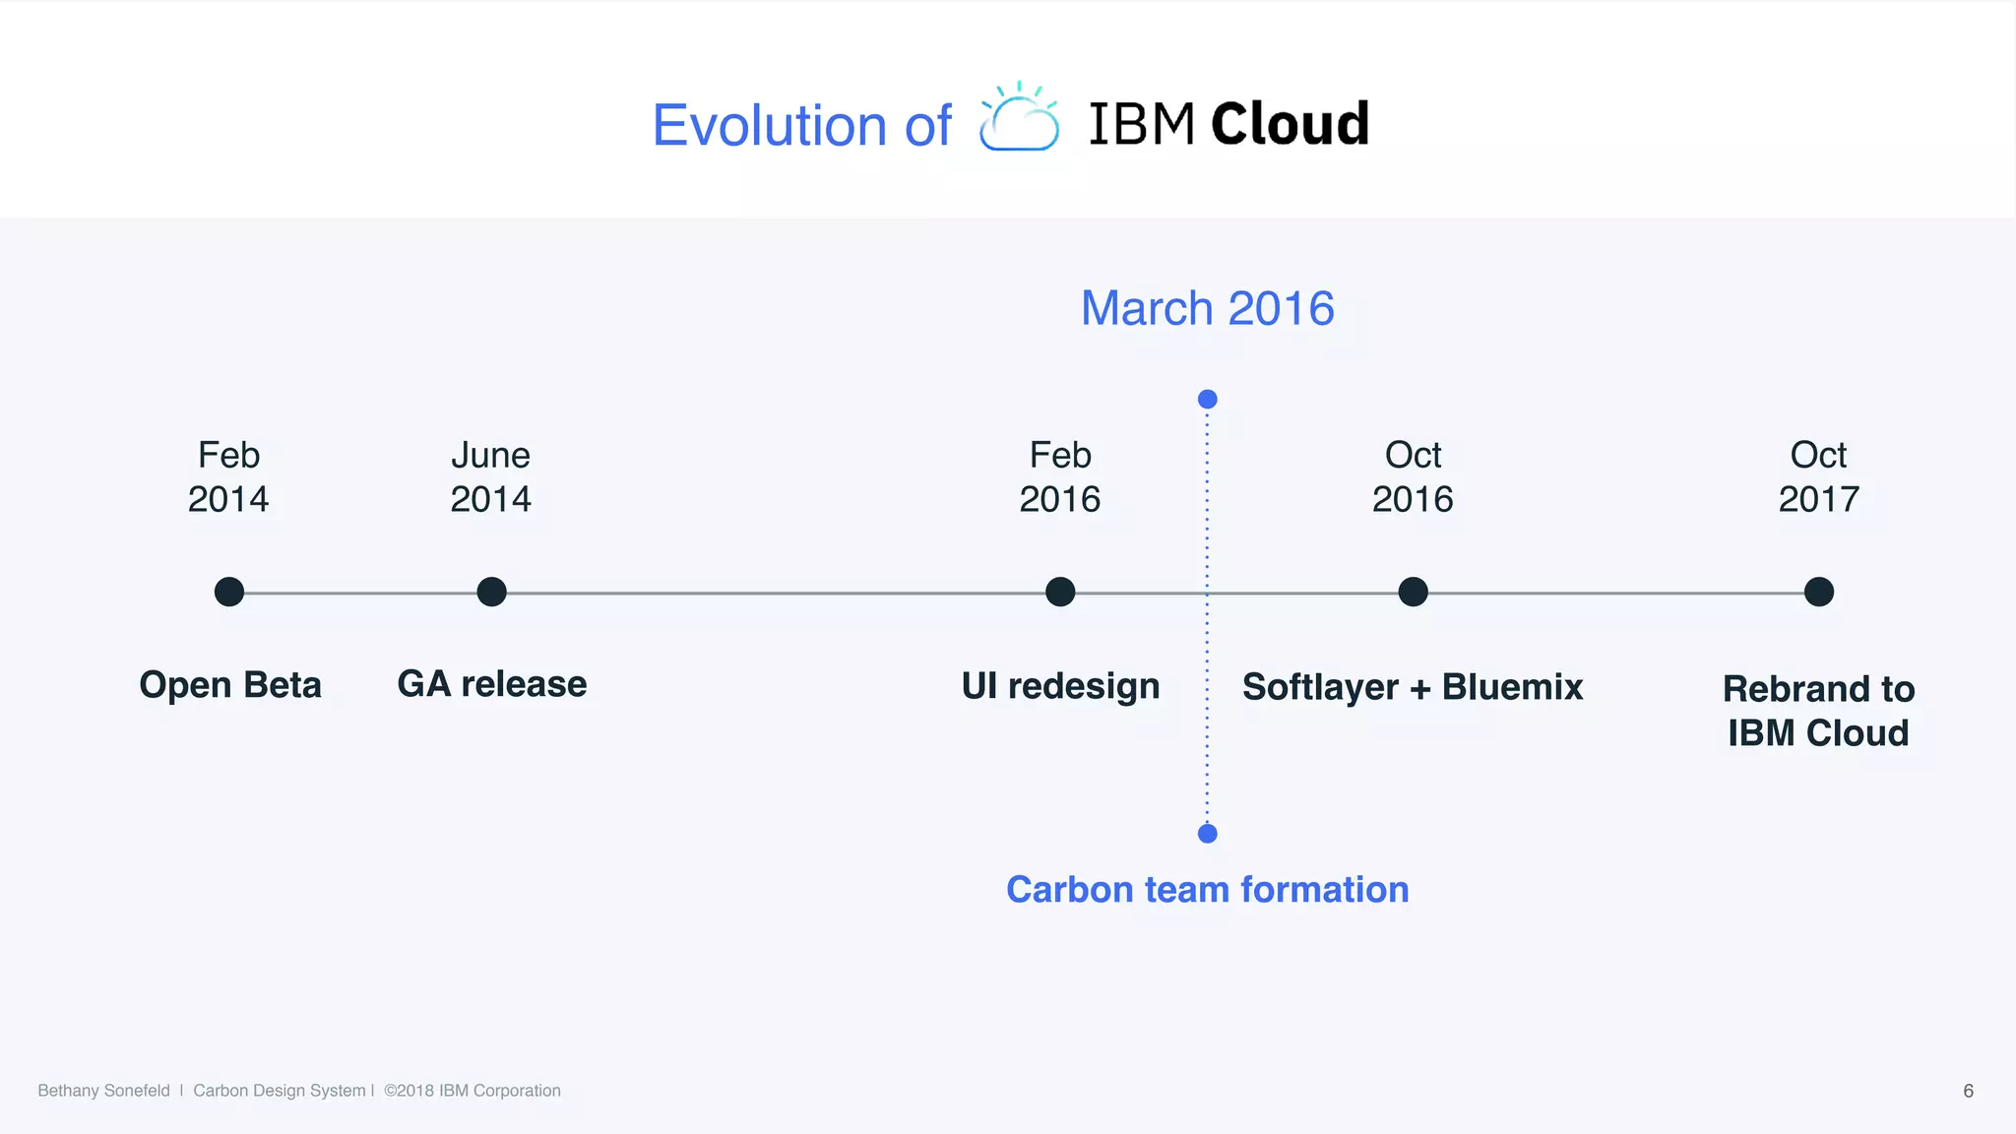Click the 'IBM Cloud' wordmark in the title

1229,124
